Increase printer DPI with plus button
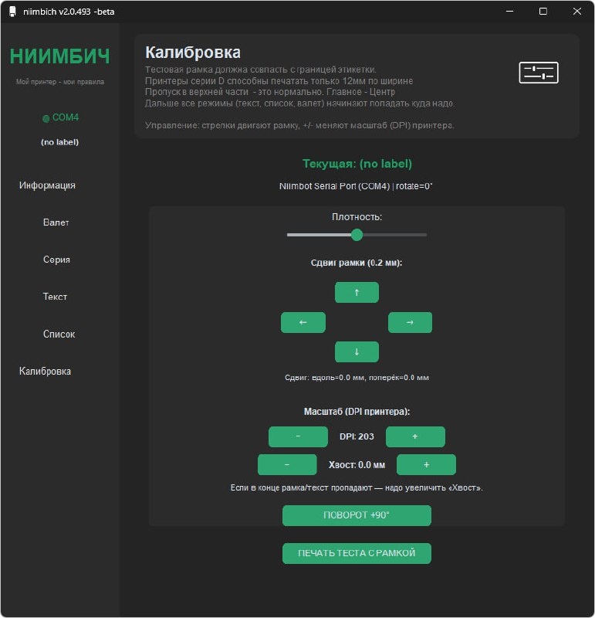 [415, 436]
